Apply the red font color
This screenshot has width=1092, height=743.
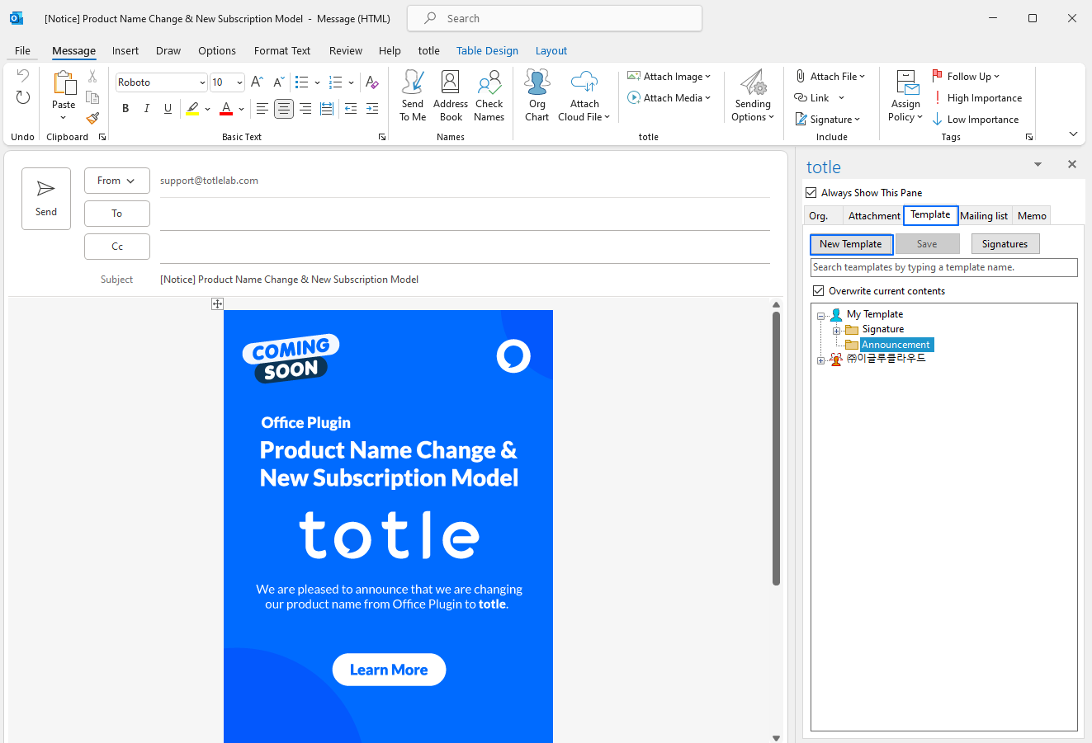click(226, 108)
